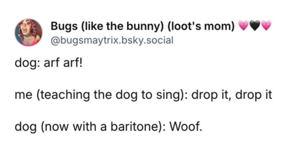Click the first pink sparkling heart emoji
Viewport: 305px width, 150px height.
pos(244,25)
